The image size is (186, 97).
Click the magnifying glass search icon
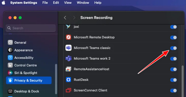tap(9, 28)
